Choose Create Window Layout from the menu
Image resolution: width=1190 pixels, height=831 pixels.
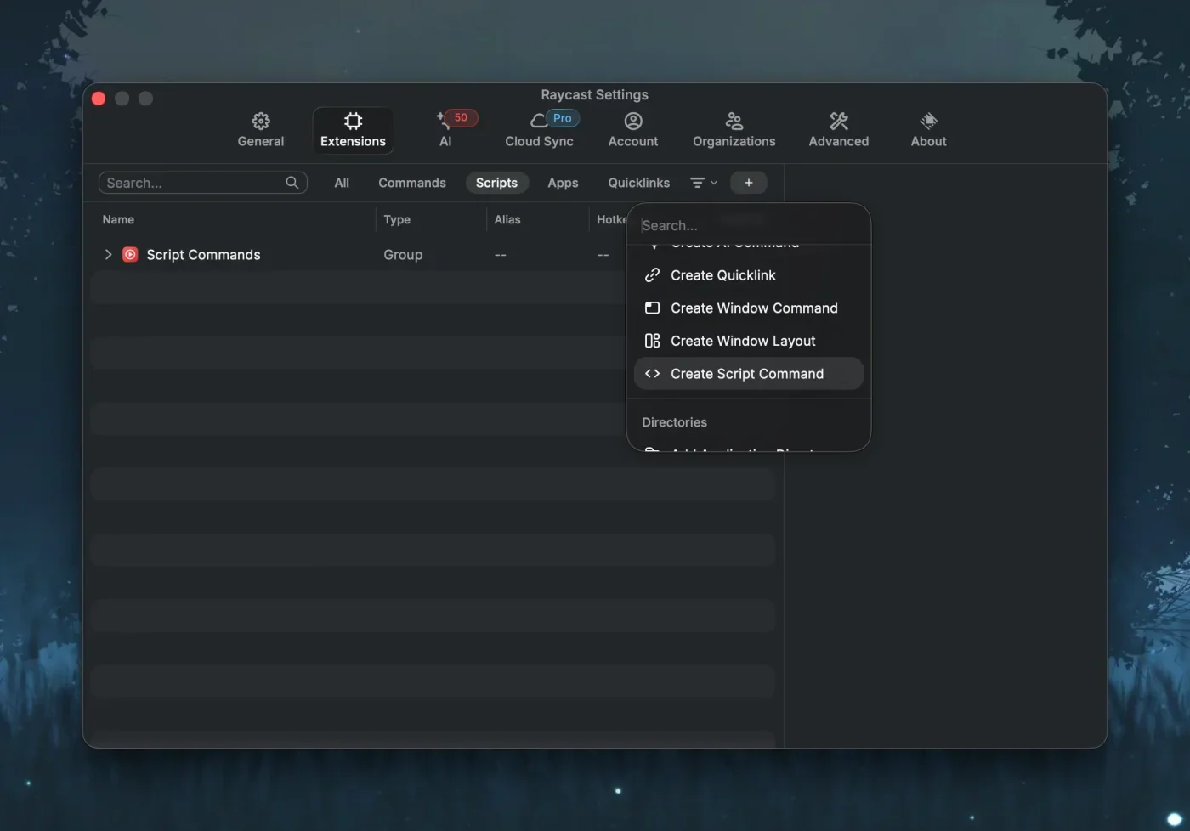pos(743,341)
